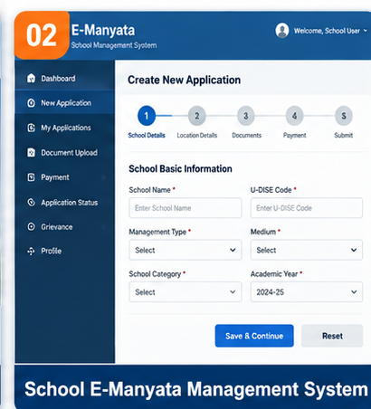Click the Grievance sidebar icon

tap(31, 226)
